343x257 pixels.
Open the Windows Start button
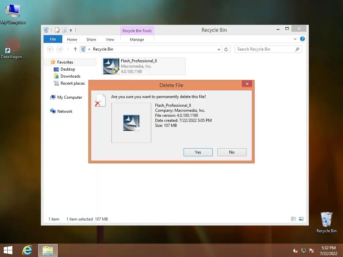[8, 250]
